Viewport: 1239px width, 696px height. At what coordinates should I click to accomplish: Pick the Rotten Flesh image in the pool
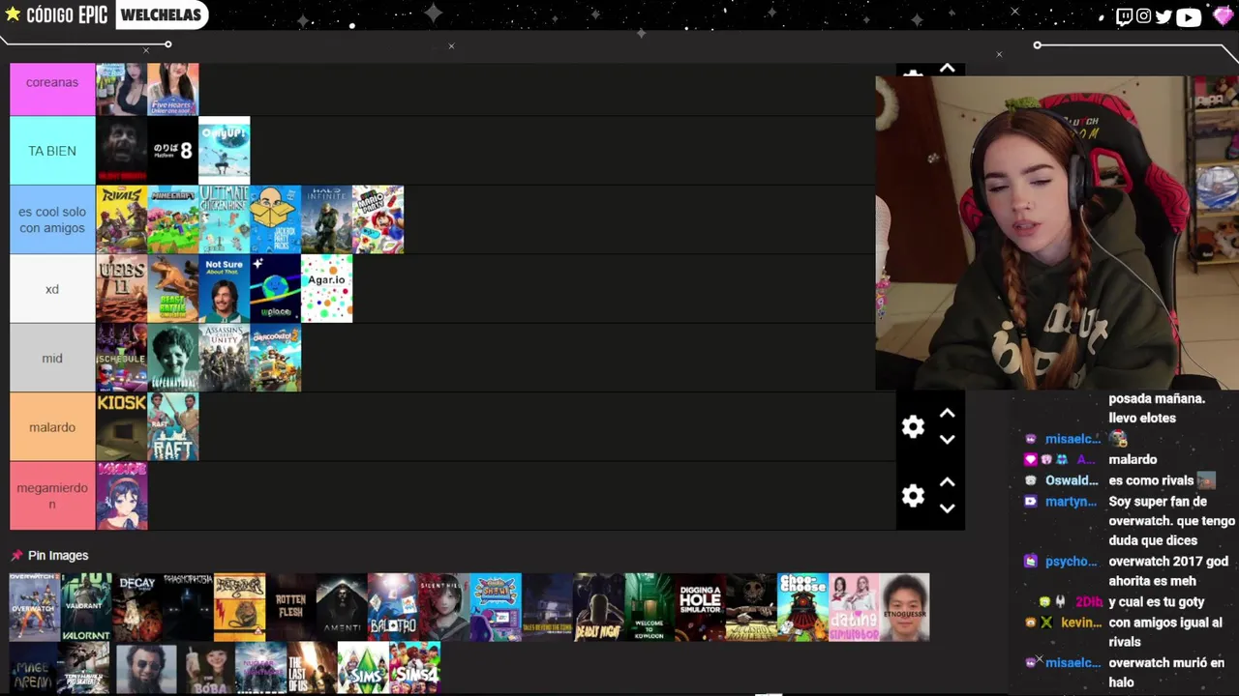pyautogui.click(x=290, y=607)
